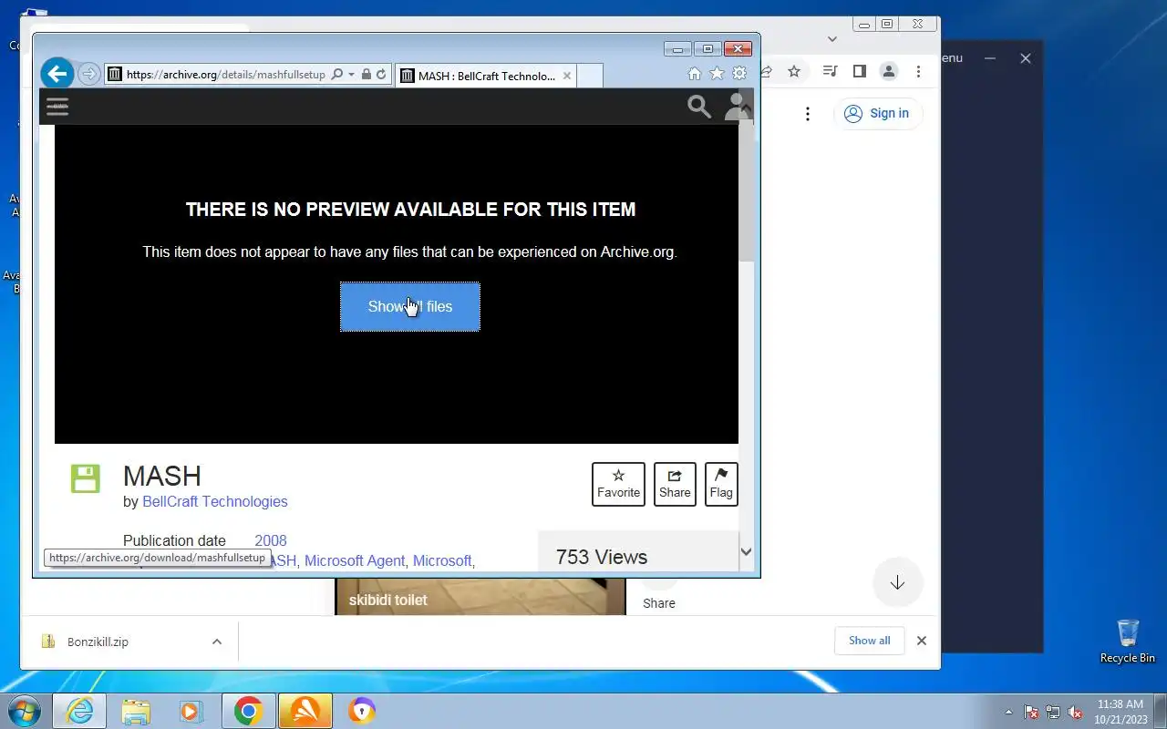Open the Microsoft Agent topic link
The height and width of the screenshot is (729, 1167).
[x=355, y=560]
